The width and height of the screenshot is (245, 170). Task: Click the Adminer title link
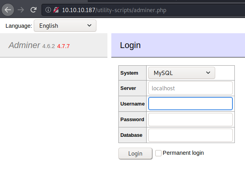24,46
